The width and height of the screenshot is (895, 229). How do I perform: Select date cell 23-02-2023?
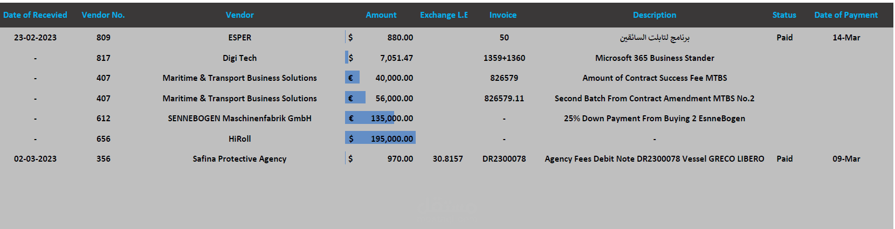point(35,38)
